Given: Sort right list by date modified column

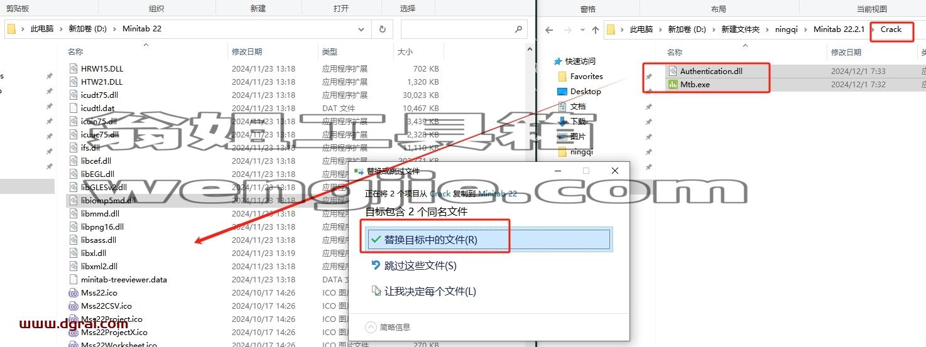Looking at the screenshot, I should pos(847,52).
